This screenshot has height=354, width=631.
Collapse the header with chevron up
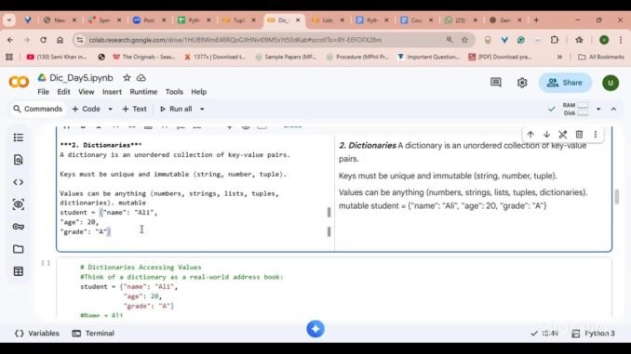point(613,109)
